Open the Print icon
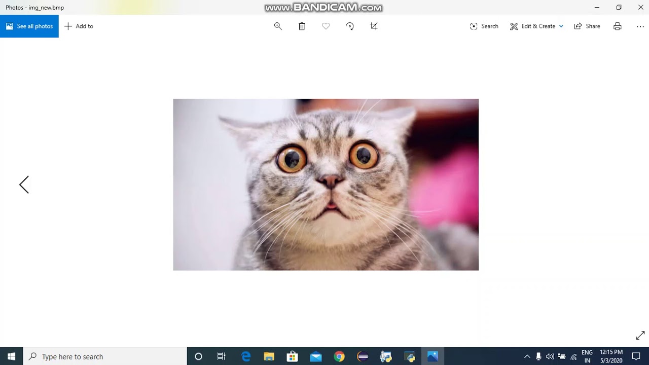 point(617,26)
